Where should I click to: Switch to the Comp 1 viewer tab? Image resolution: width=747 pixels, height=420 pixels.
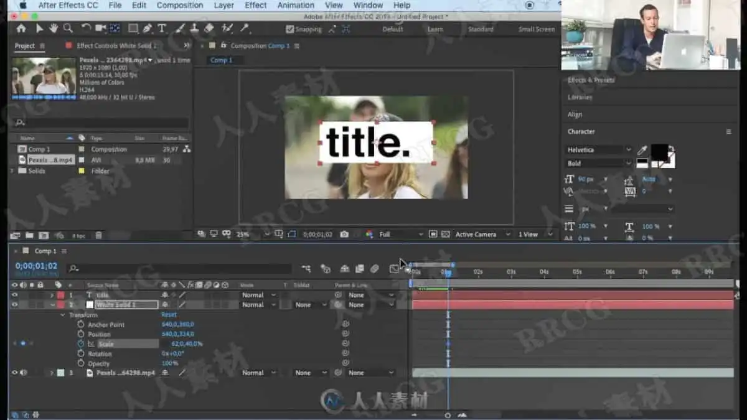point(221,60)
